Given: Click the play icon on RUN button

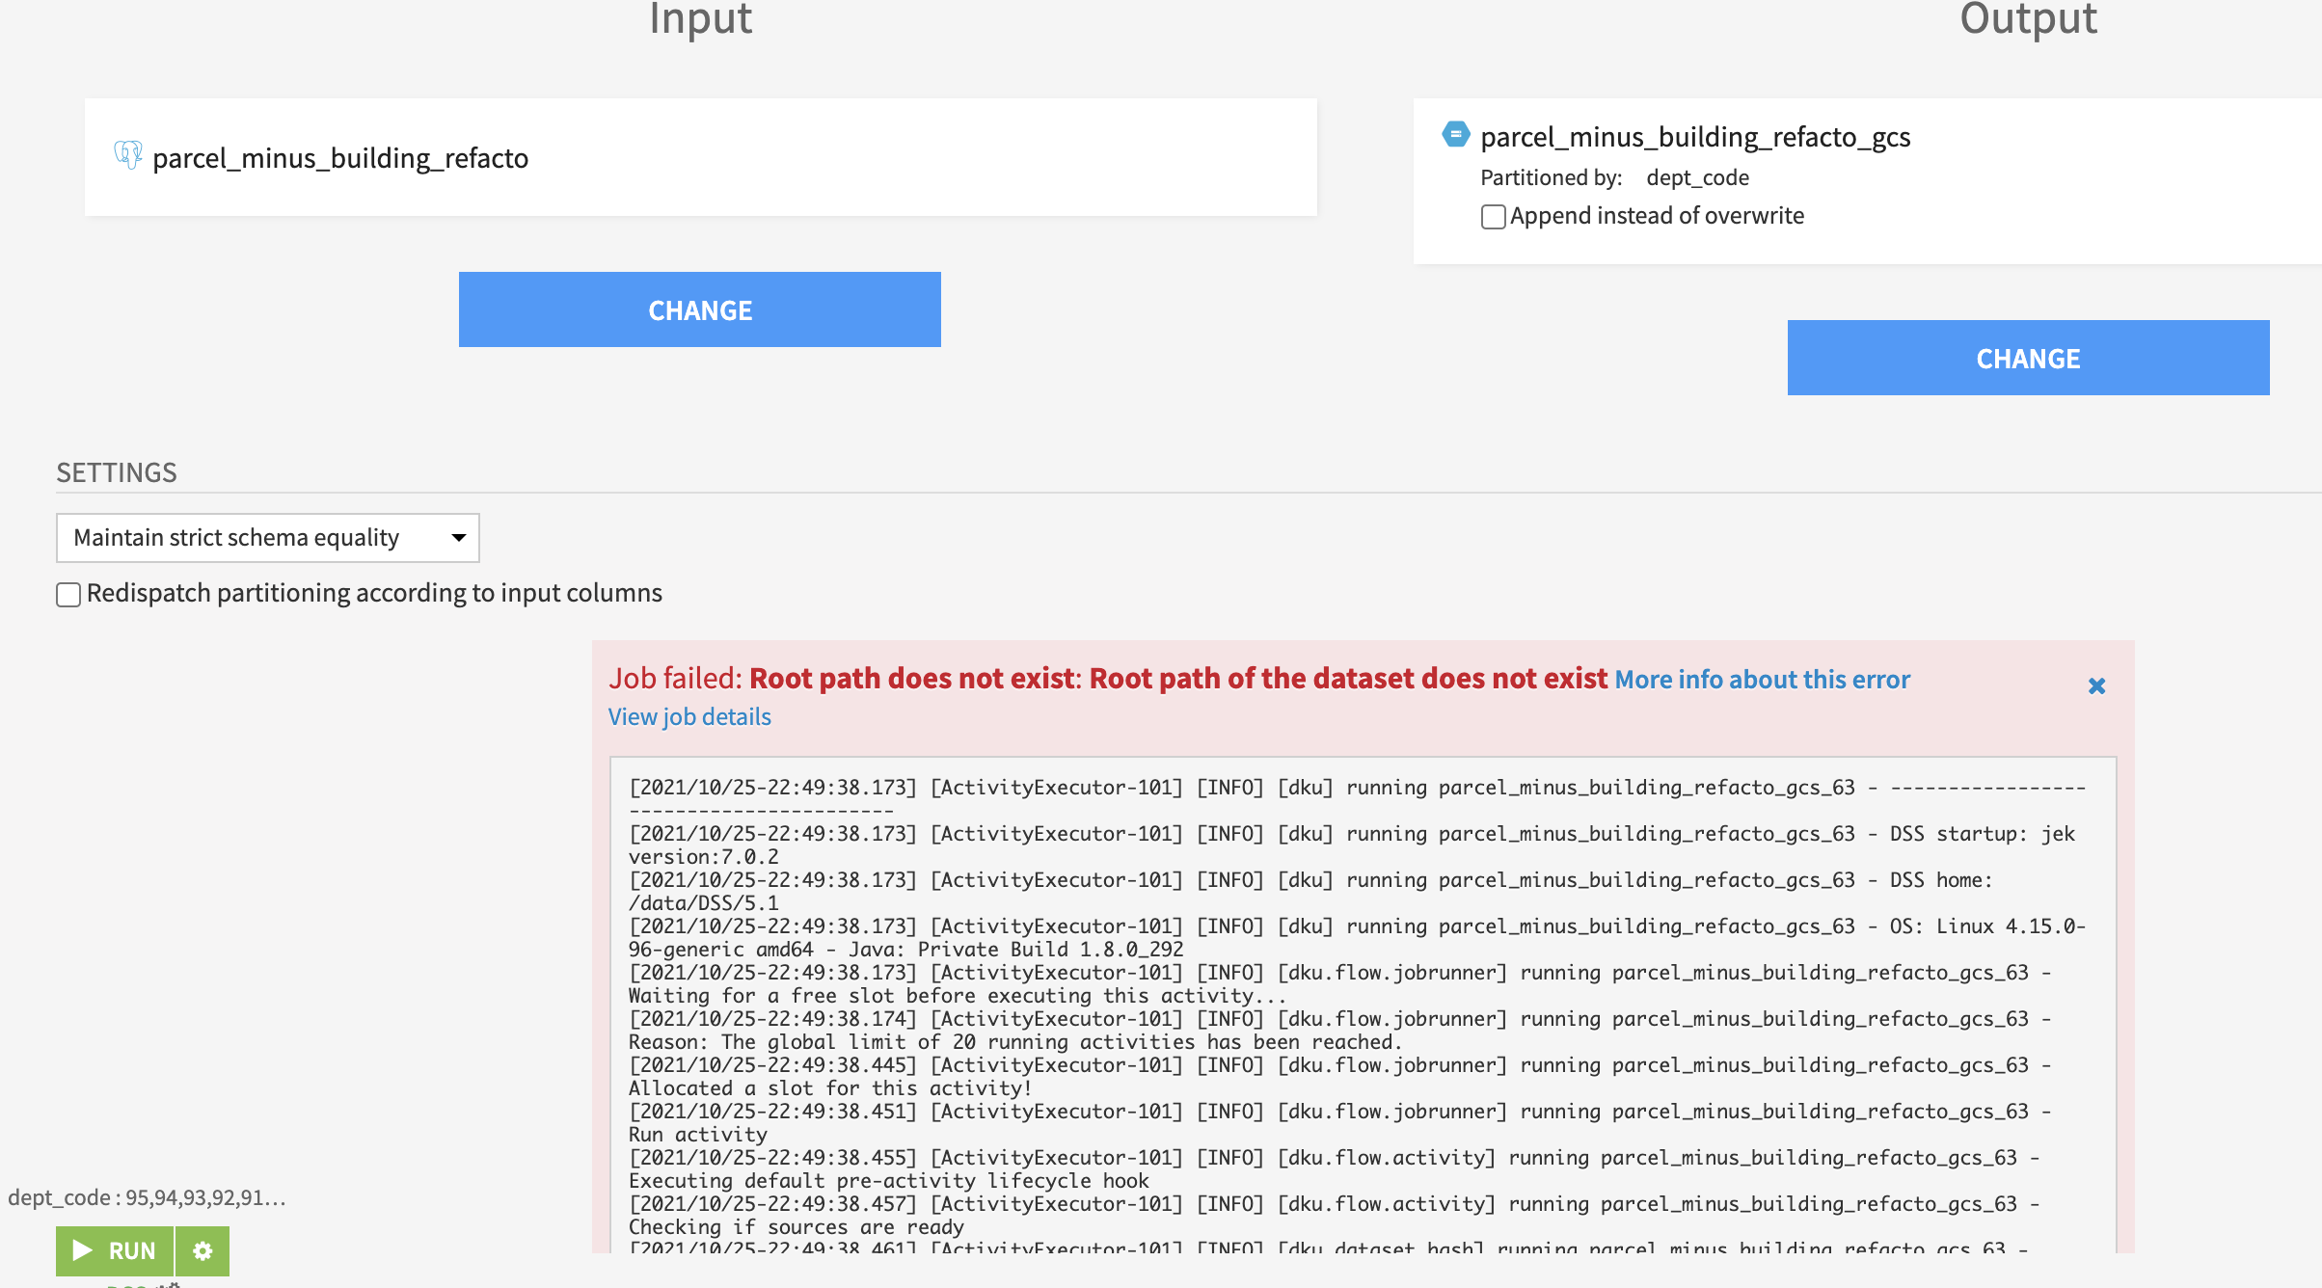Looking at the screenshot, I should pyautogui.click(x=83, y=1250).
